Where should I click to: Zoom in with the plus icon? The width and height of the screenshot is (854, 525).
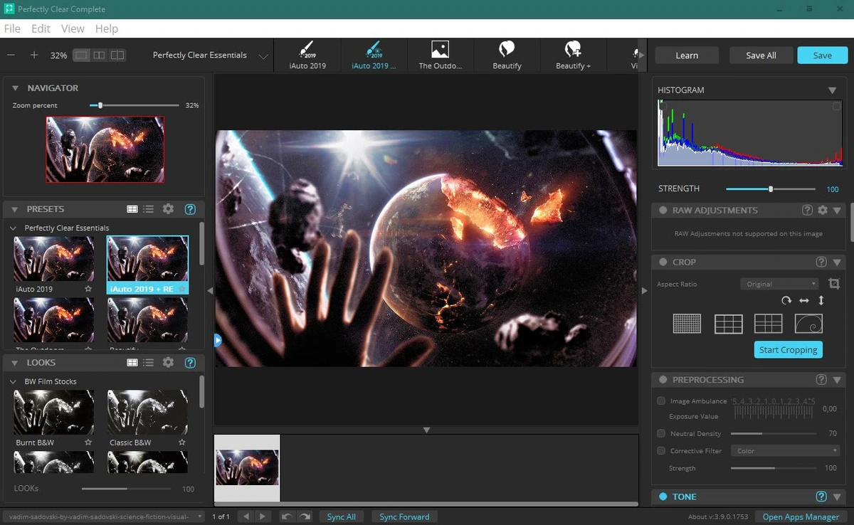(33, 55)
